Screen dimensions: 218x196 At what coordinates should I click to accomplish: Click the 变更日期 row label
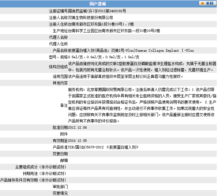pyautogui.click(x=60, y=154)
